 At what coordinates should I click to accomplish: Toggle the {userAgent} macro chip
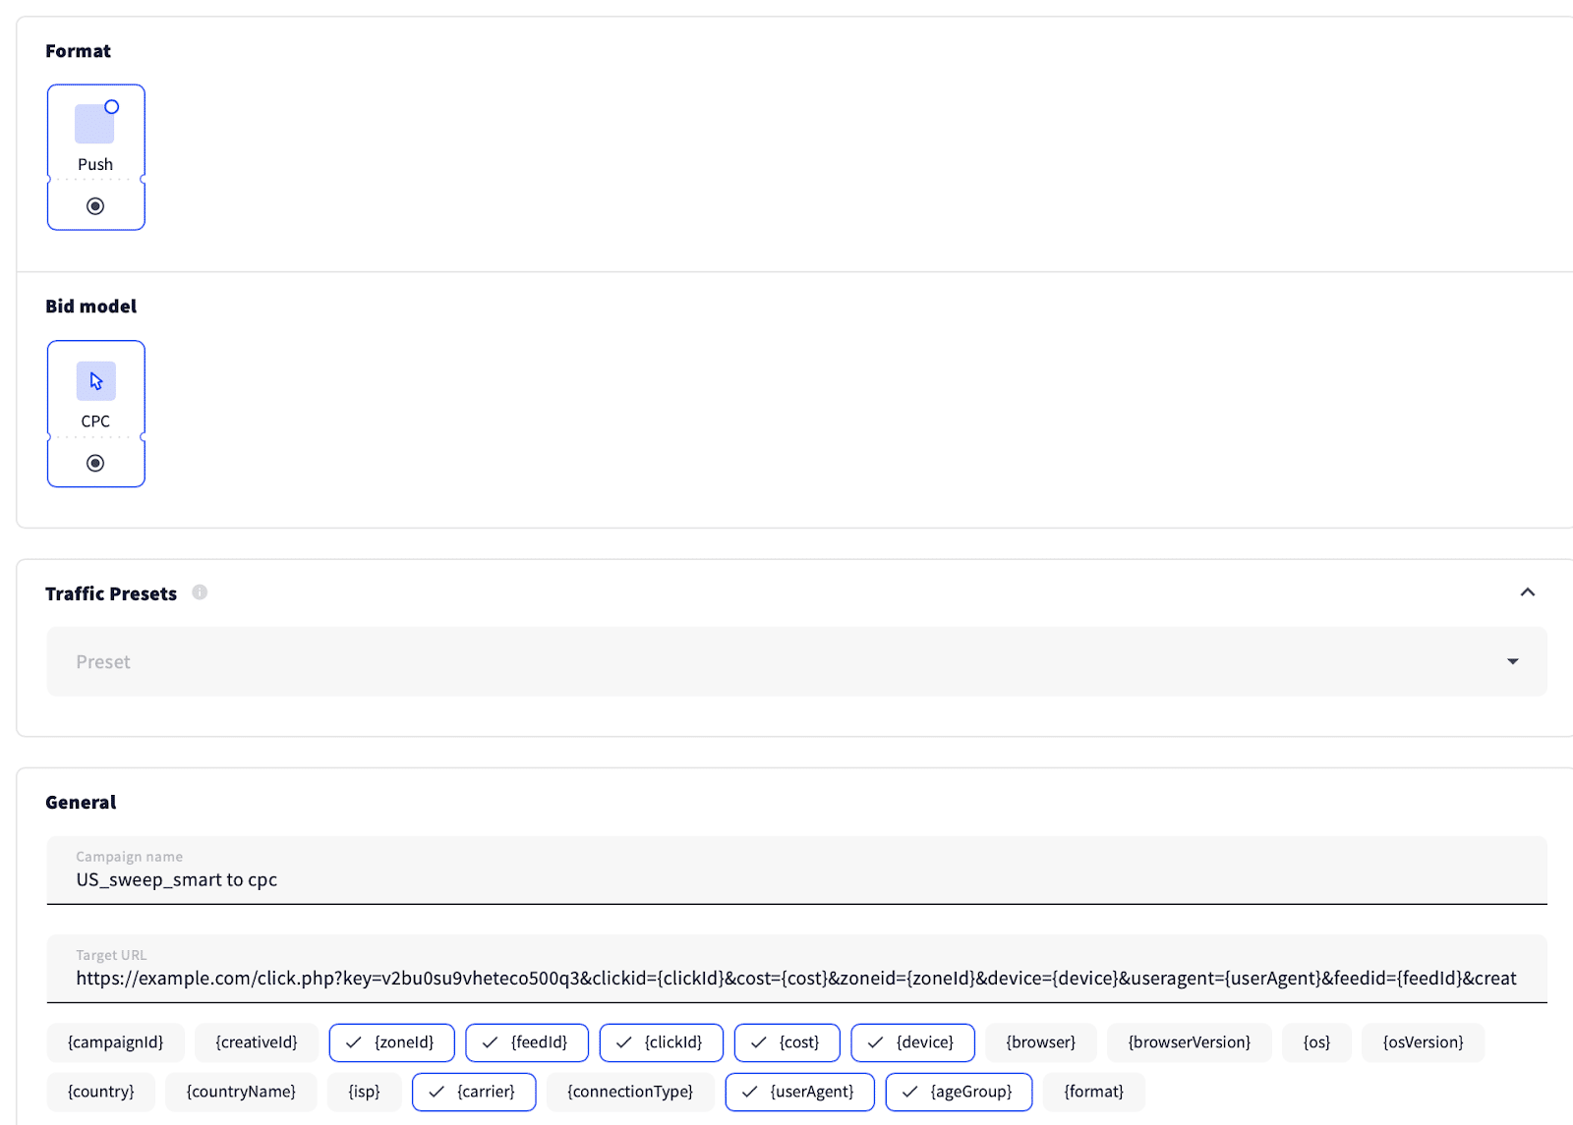[799, 1092]
